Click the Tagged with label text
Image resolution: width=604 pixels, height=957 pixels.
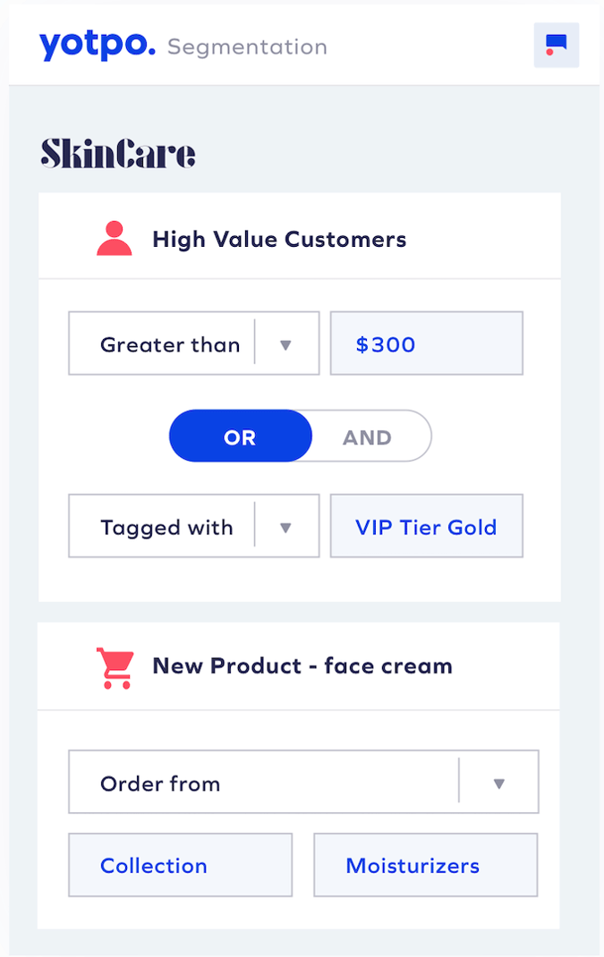166,528
